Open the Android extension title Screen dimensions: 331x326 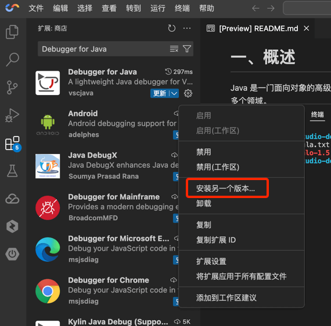point(82,113)
